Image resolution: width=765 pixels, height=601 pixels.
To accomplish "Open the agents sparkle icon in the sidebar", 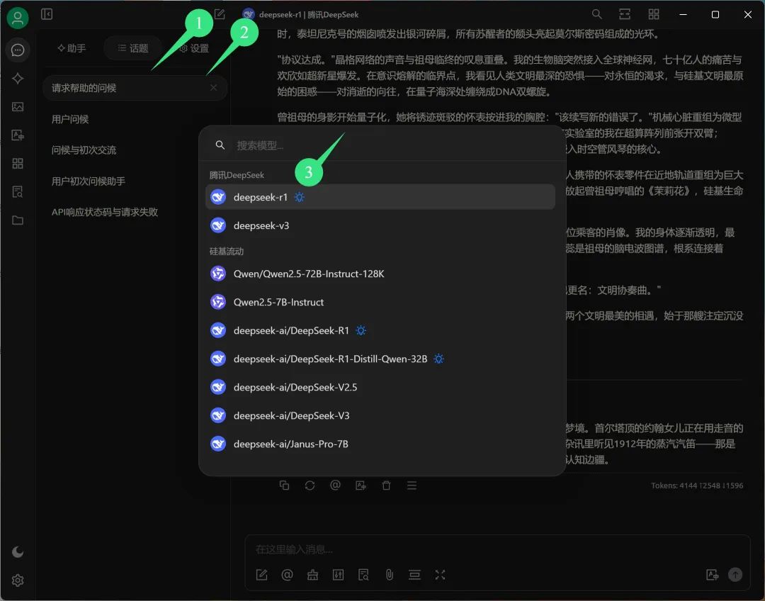I will (x=18, y=78).
